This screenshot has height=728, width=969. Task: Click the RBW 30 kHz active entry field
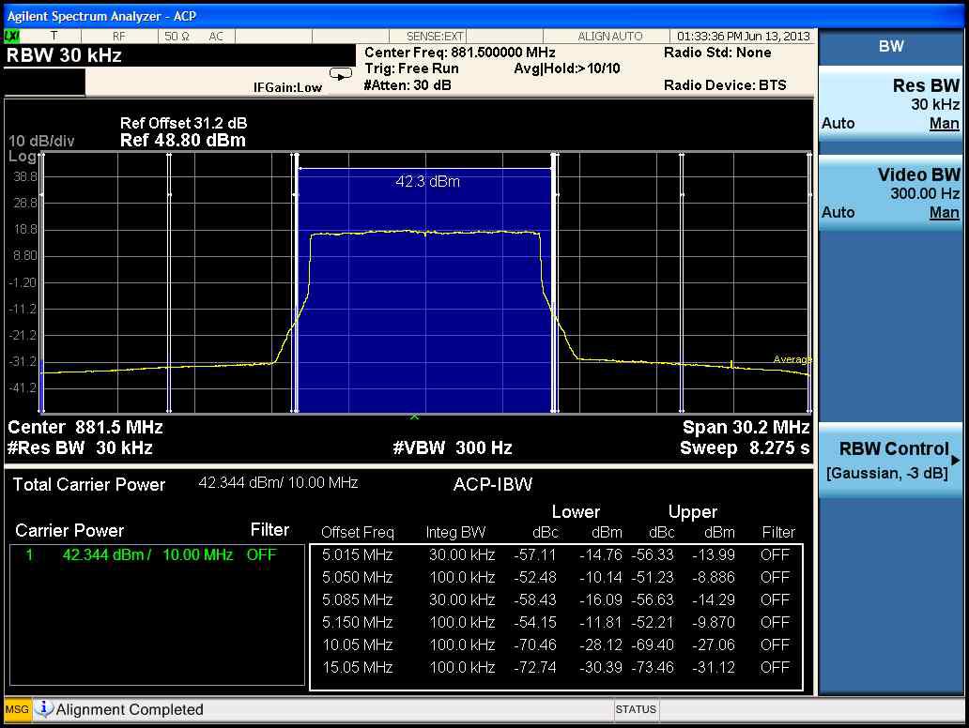[64, 54]
